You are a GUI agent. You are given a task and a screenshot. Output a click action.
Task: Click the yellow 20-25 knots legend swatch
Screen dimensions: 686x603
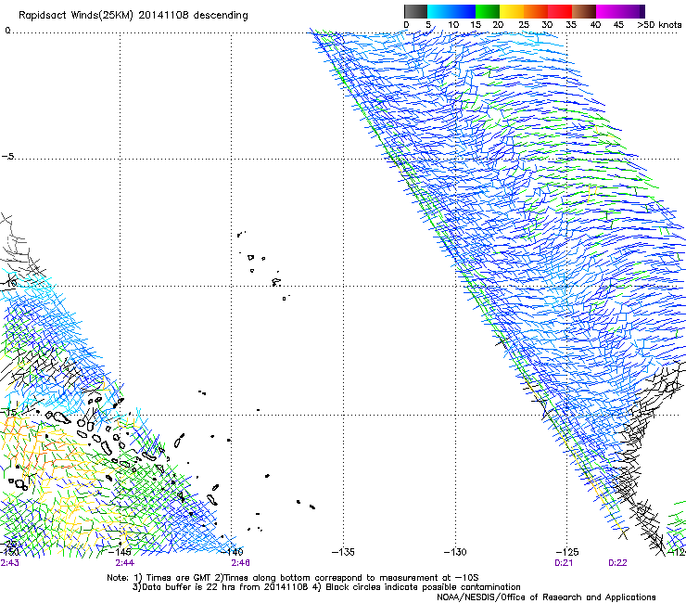(x=512, y=11)
